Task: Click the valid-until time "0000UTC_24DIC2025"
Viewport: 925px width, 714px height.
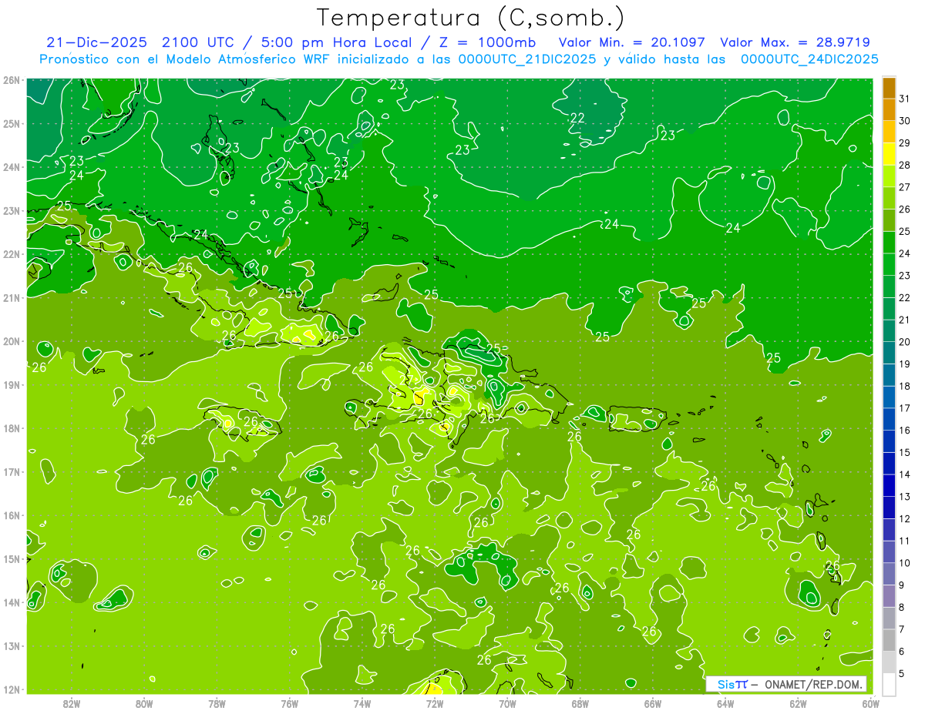Action: 809,59
